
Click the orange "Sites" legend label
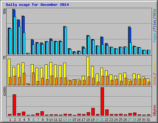click(x=155, y=81)
